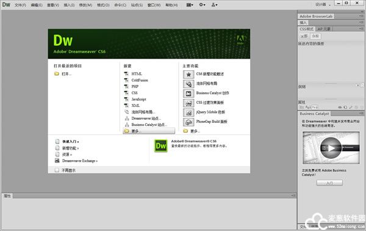Open the 文件(F) menu
366x231 pixels.
20,5
